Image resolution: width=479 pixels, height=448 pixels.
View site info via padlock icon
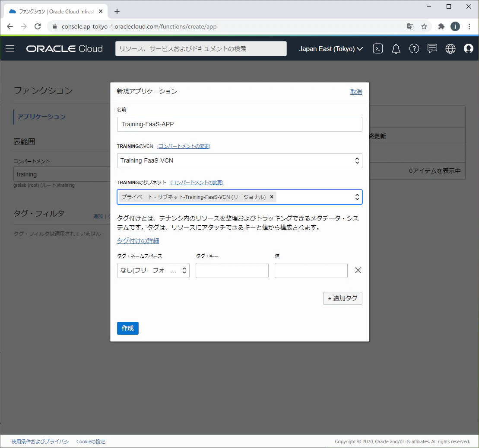coord(55,26)
